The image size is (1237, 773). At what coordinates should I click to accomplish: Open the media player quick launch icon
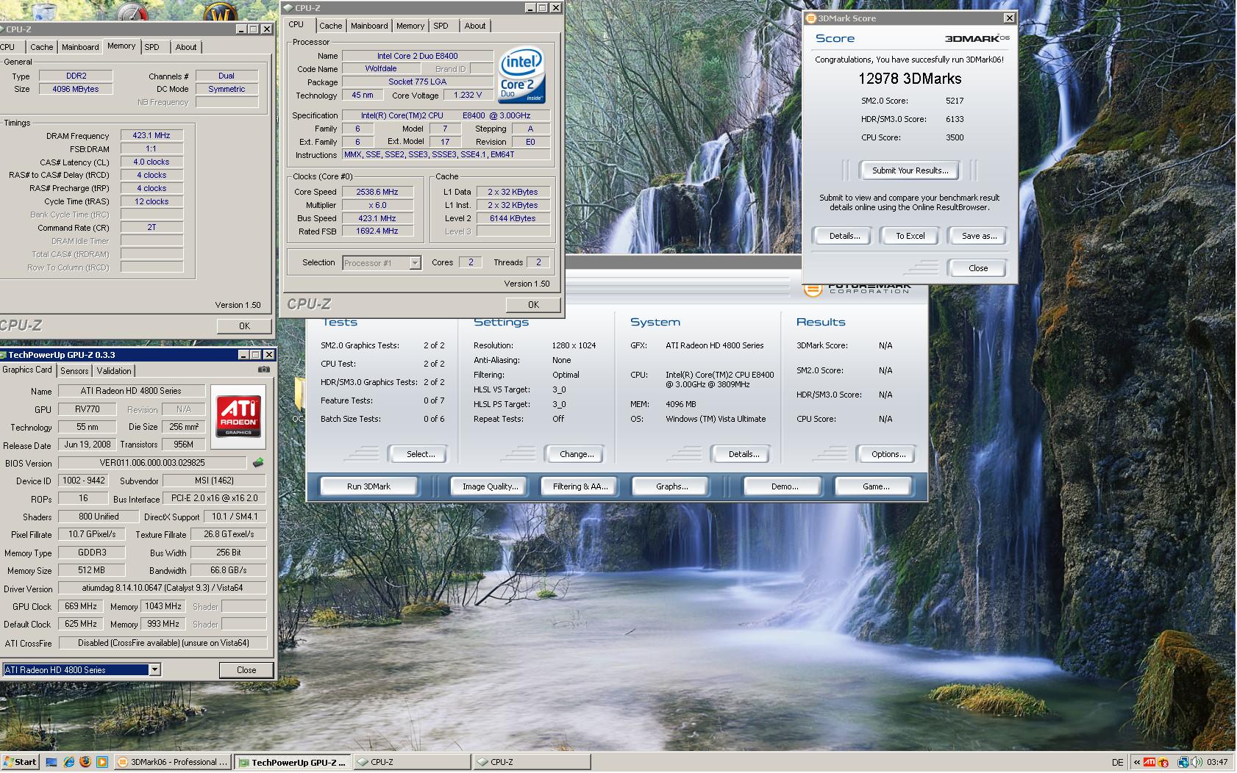102,762
